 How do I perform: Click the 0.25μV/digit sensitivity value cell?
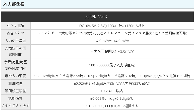pos(112,76)
